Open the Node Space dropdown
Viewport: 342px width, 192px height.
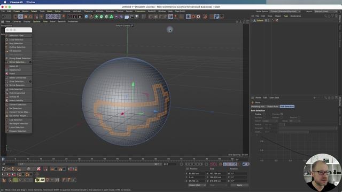pyautogui.click(x=285, y=11)
